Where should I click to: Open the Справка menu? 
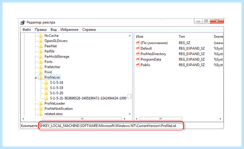[x=89, y=30]
